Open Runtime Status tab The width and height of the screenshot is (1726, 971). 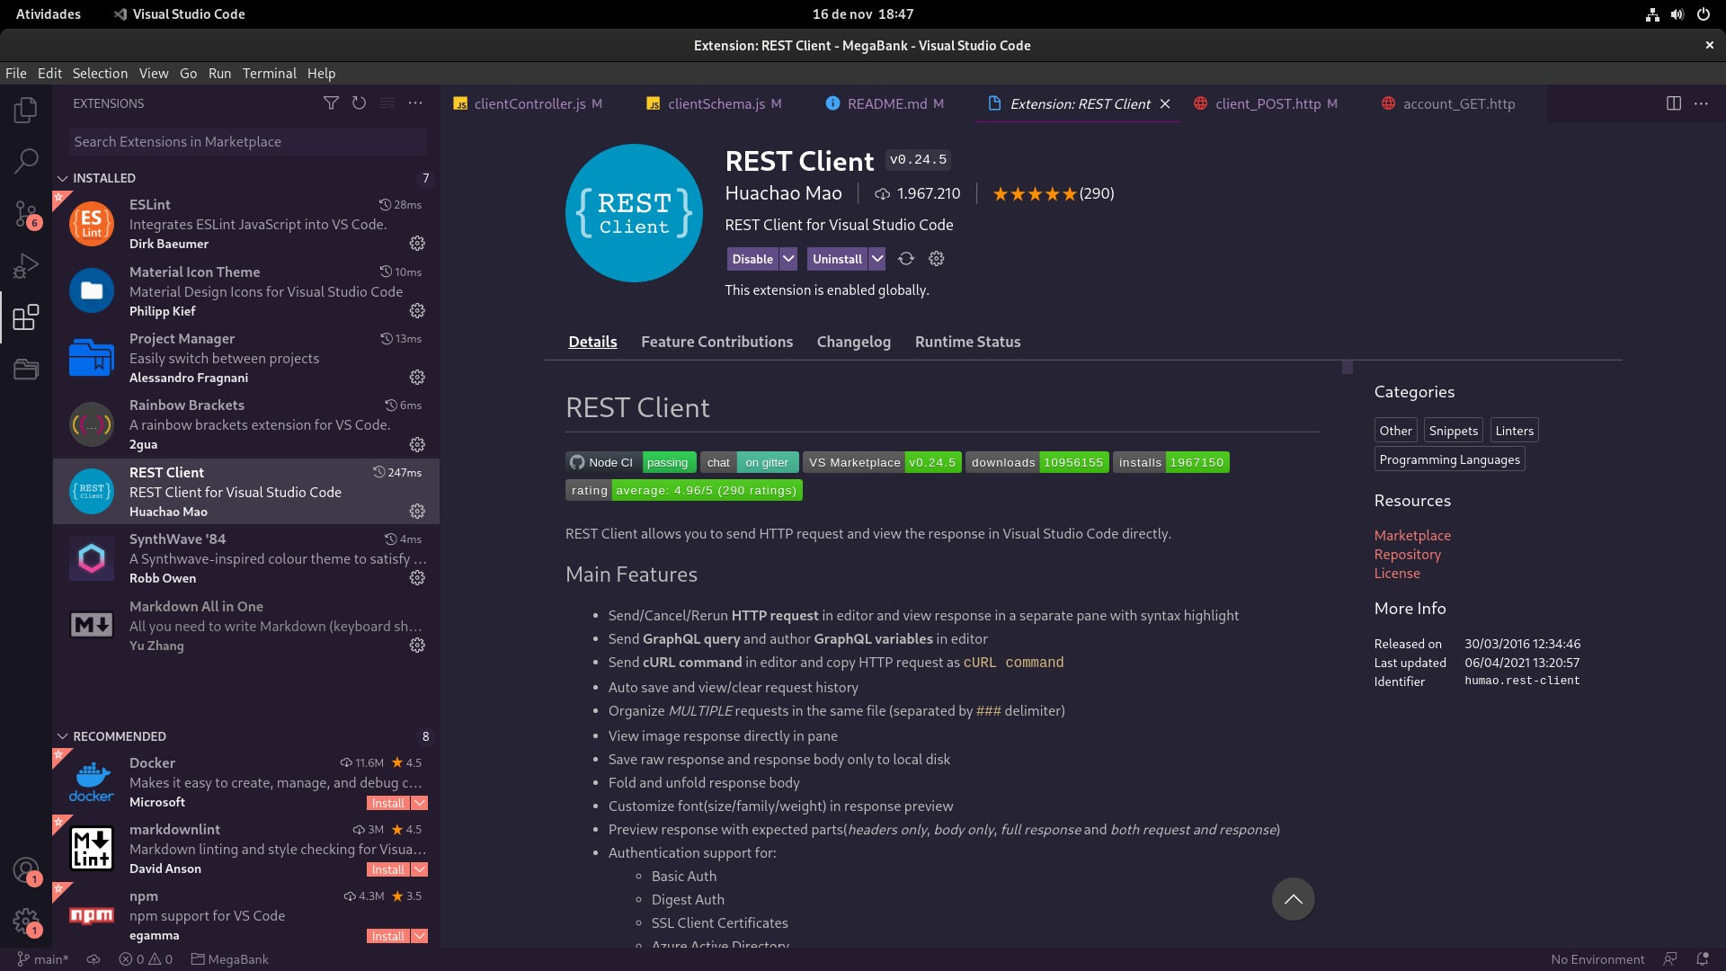click(967, 342)
